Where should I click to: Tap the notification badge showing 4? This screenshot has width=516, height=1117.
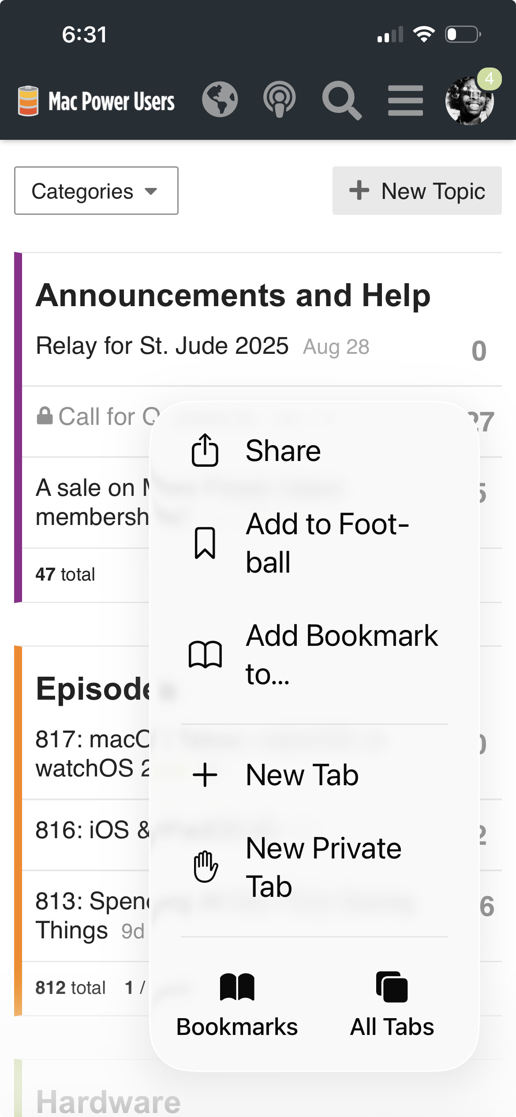489,79
